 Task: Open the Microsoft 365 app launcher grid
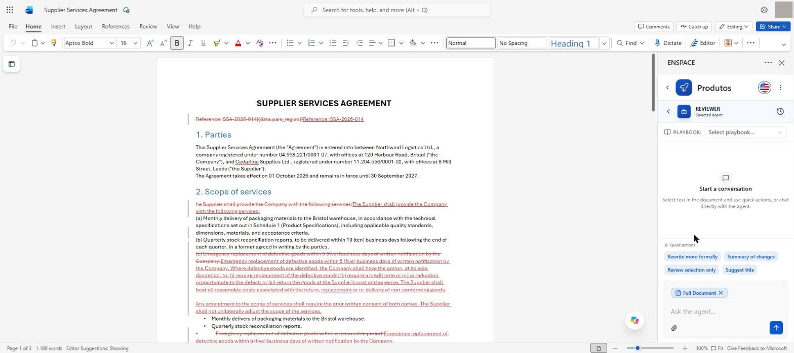point(10,10)
